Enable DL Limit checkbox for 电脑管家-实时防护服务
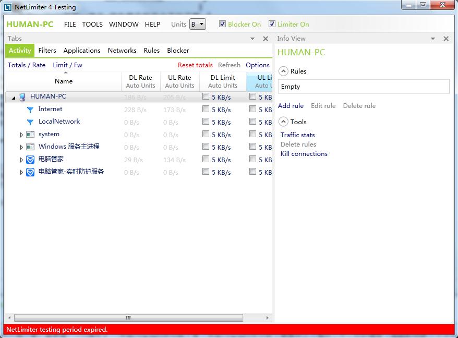The width and height of the screenshot is (458, 338). click(x=206, y=172)
